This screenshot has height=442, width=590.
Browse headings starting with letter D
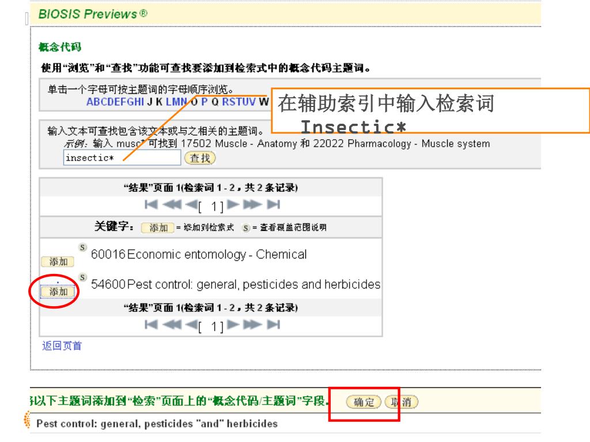tap(111, 102)
